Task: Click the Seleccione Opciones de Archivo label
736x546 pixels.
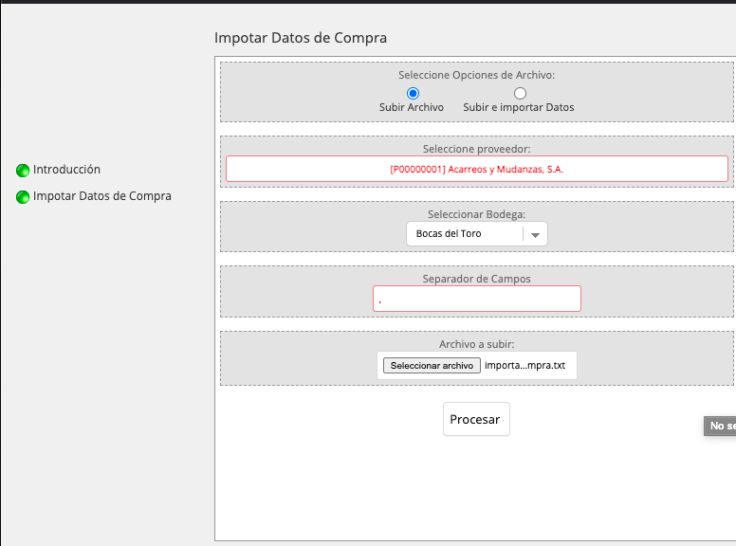Action: [476, 75]
